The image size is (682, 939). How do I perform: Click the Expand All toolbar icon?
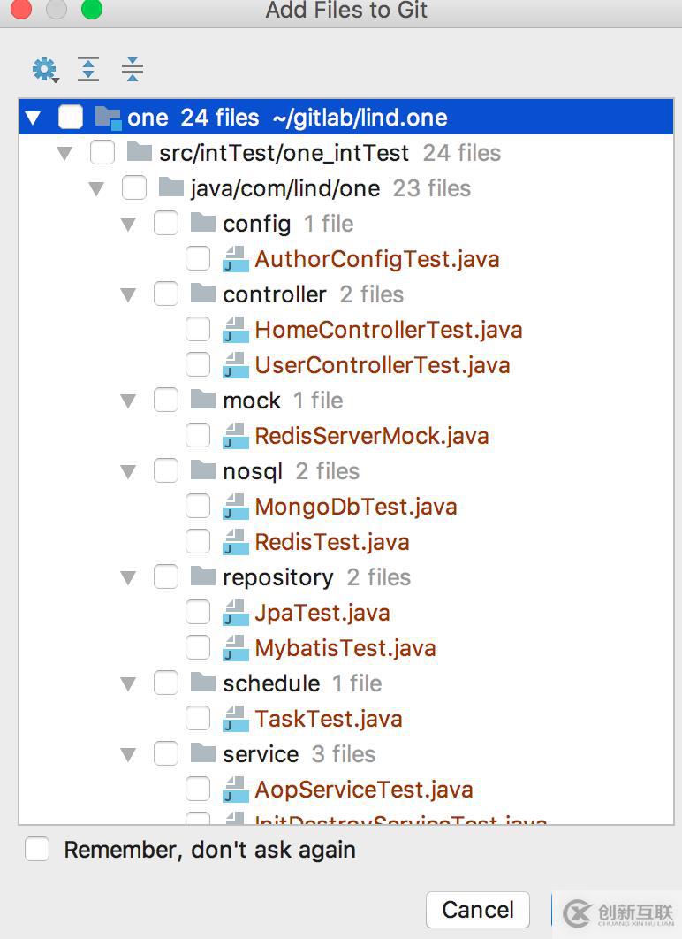pyautogui.click(x=88, y=69)
